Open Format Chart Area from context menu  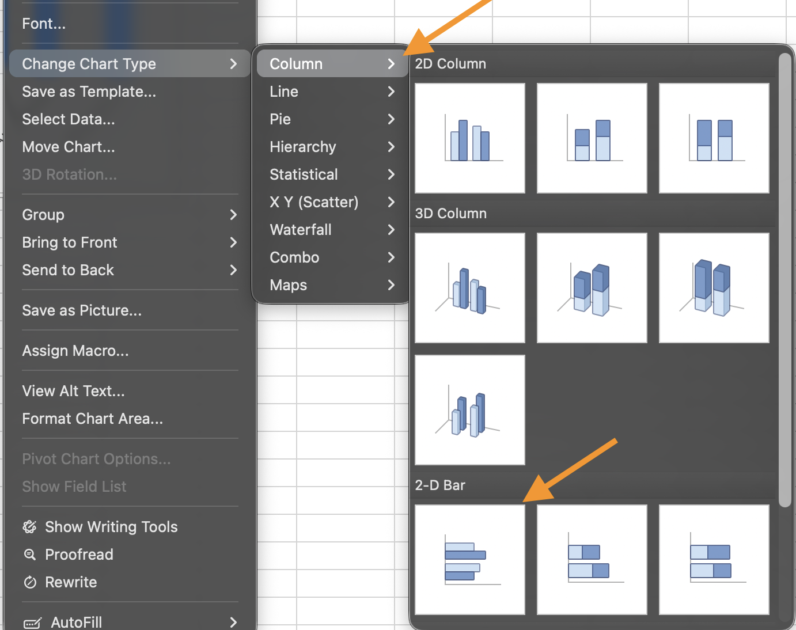[x=92, y=419]
